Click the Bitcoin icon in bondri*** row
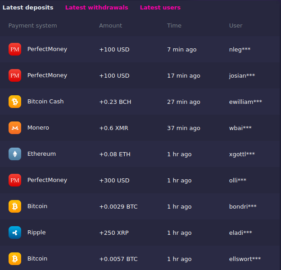The height and width of the screenshot is (270, 281). [x=15, y=206]
